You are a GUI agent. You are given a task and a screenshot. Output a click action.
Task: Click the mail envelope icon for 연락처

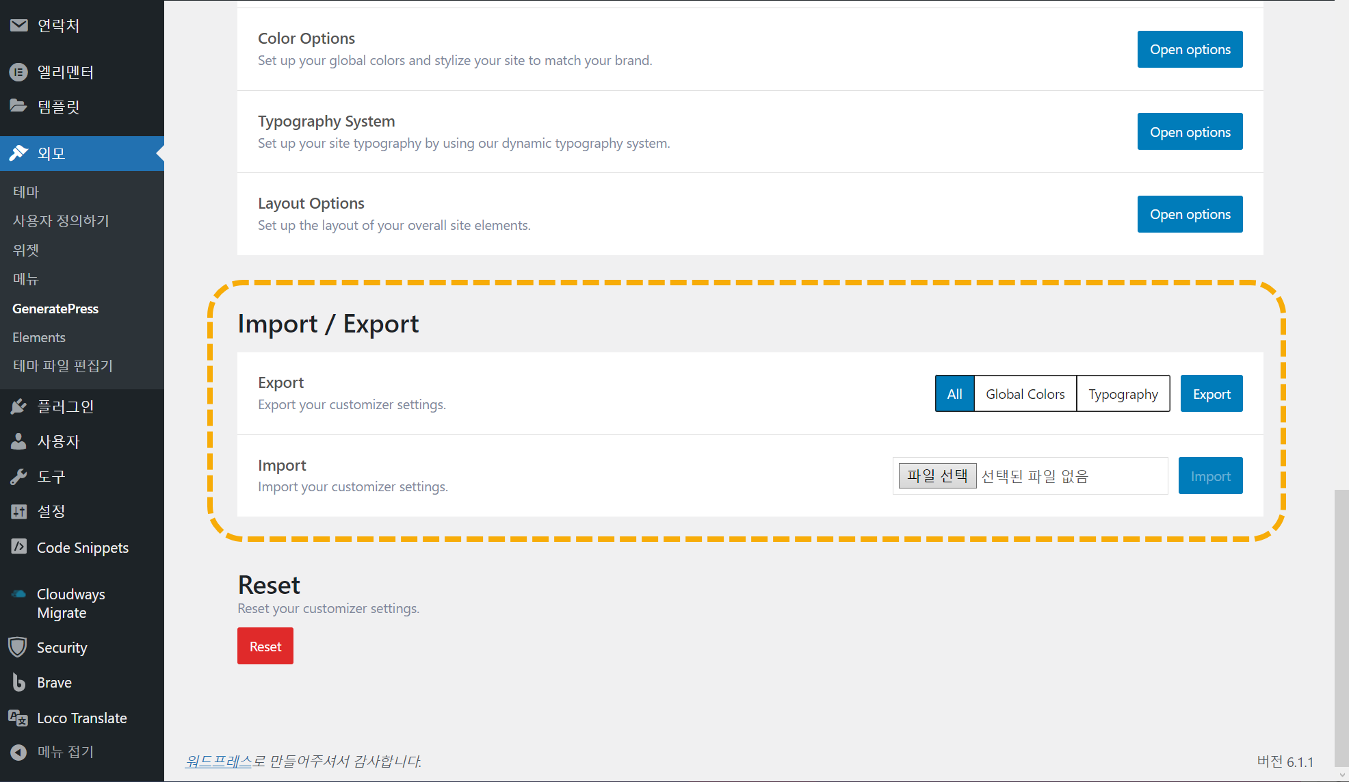18,25
